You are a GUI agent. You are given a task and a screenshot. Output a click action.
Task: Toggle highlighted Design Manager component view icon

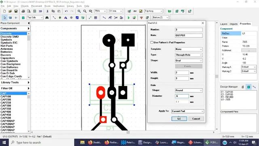pyautogui.click(x=248, y=87)
